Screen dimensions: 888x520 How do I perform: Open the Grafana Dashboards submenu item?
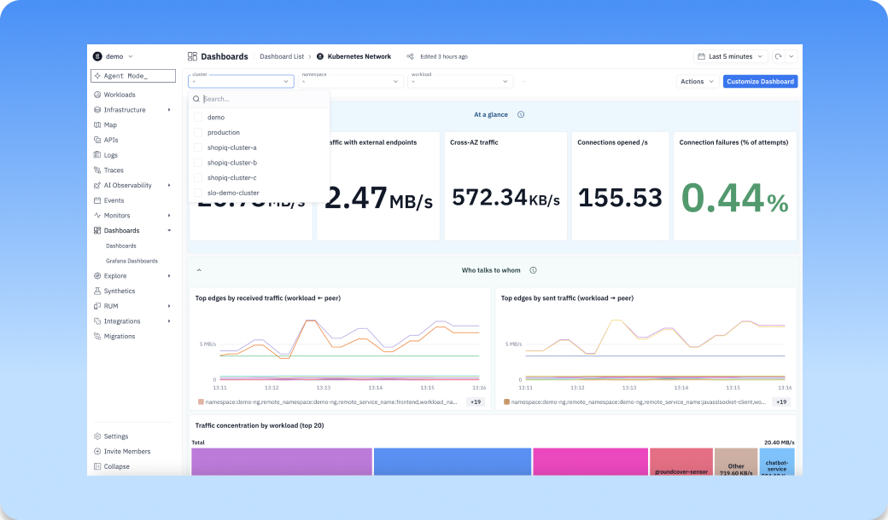131,261
